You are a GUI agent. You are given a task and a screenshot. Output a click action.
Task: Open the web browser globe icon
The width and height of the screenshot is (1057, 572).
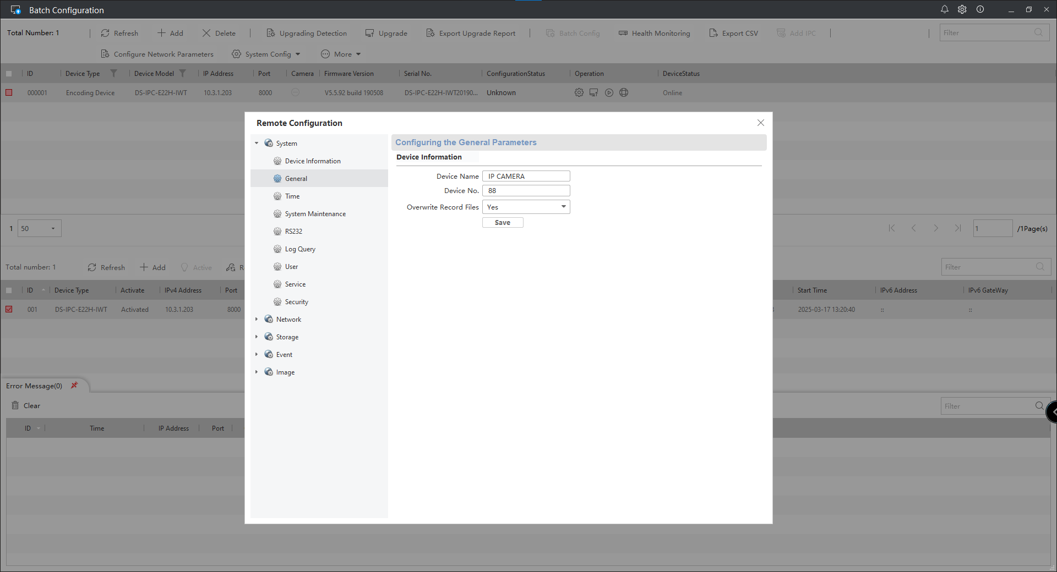[624, 93]
